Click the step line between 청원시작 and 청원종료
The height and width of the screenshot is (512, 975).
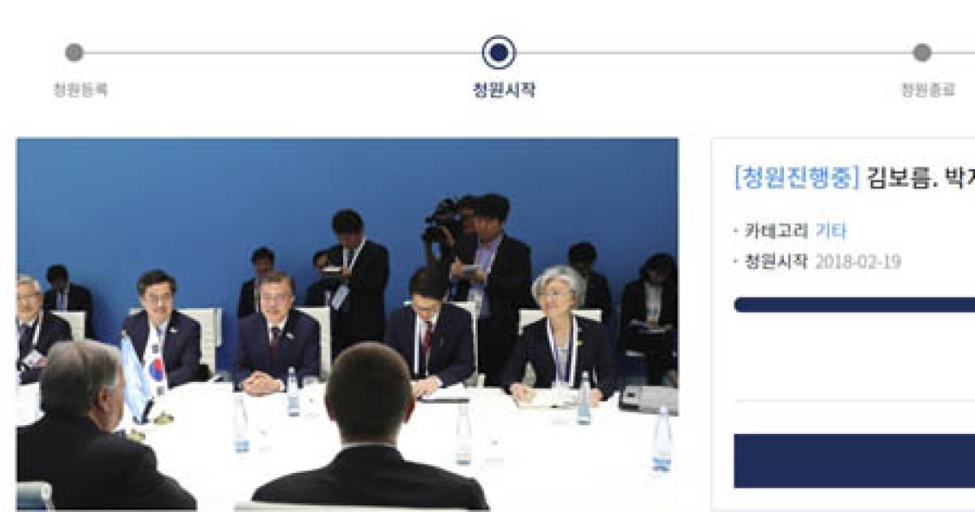coord(713,53)
